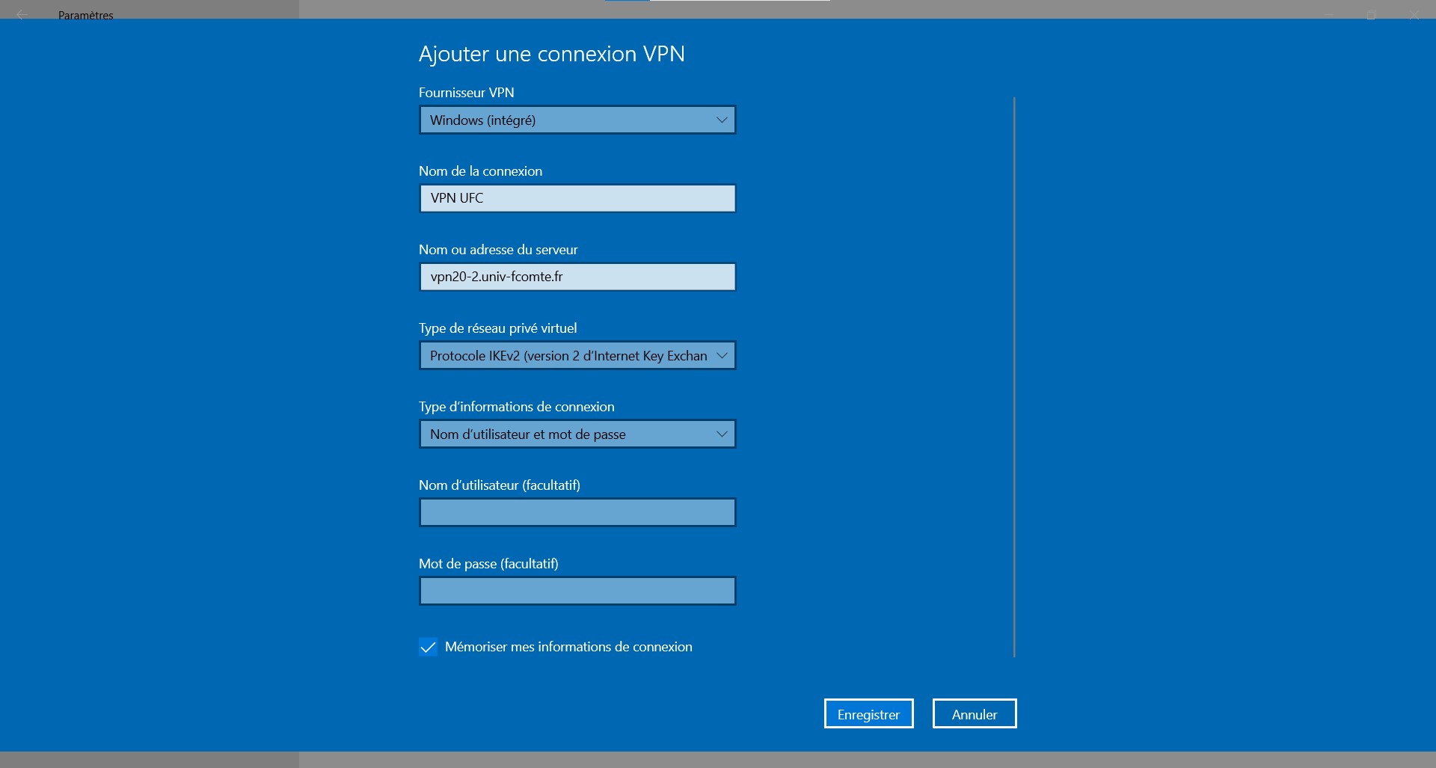Viewport: 1436px width, 768px height.
Task: Click the dimmed close window icon
Action: pyautogui.click(x=1413, y=15)
